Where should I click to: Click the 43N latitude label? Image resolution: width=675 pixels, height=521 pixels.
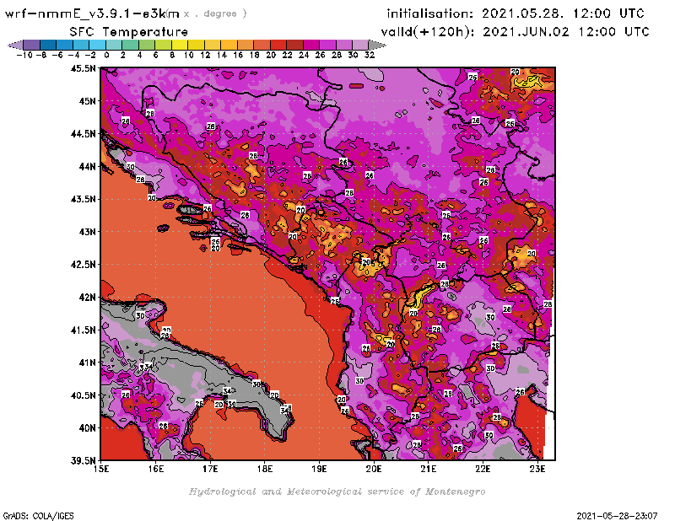coord(87,232)
